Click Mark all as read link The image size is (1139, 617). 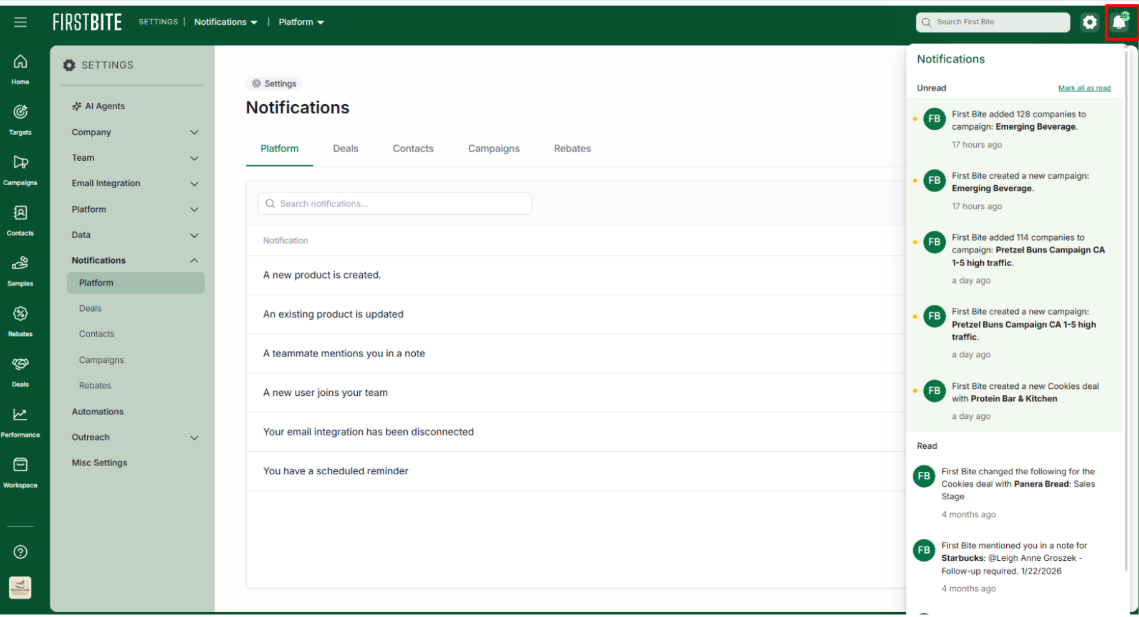click(1084, 88)
